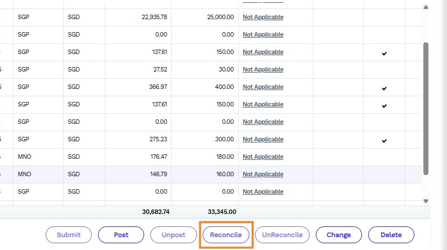Click the Post button

[121, 235]
